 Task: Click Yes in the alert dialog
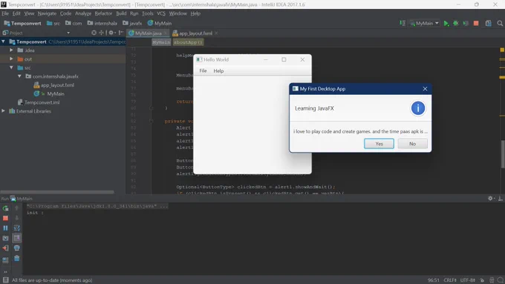coord(379,144)
